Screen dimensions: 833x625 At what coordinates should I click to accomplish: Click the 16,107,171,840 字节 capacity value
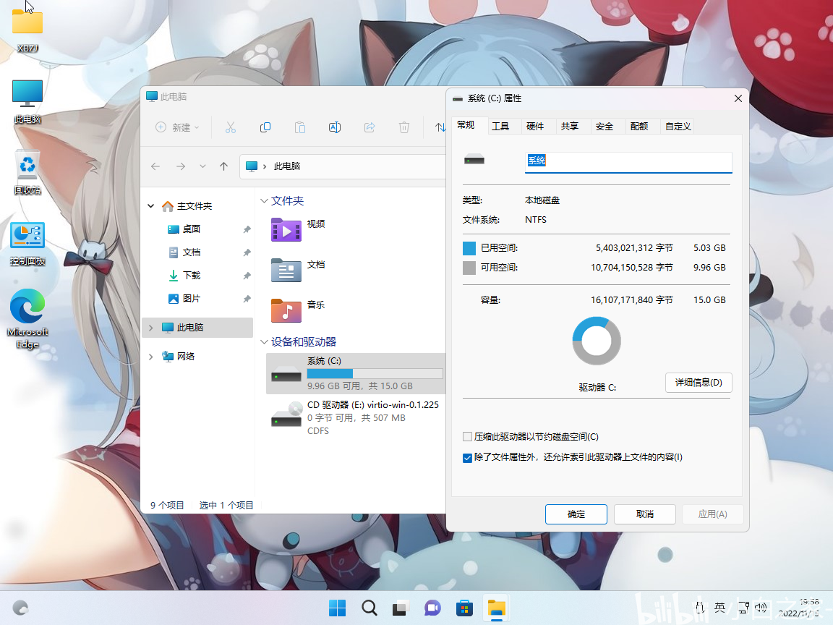[632, 300]
